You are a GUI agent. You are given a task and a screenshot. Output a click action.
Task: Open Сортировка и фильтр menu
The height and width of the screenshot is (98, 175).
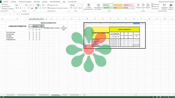click(164, 7)
